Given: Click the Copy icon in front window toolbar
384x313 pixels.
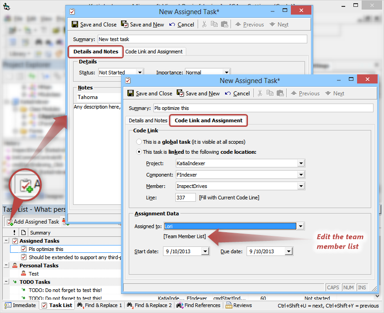Looking at the screenshot, I should pos(270,93).
